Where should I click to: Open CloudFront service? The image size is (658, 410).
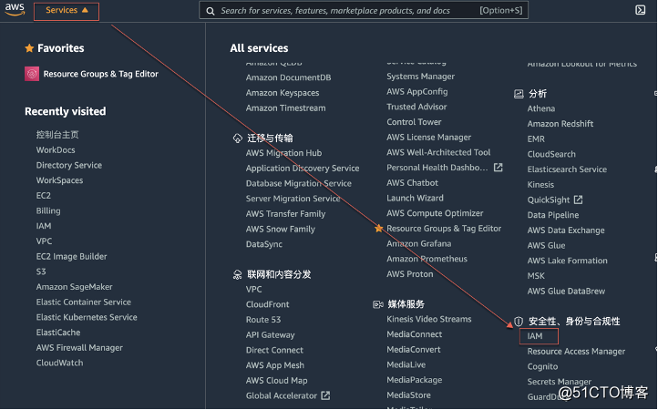click(267, 304)
